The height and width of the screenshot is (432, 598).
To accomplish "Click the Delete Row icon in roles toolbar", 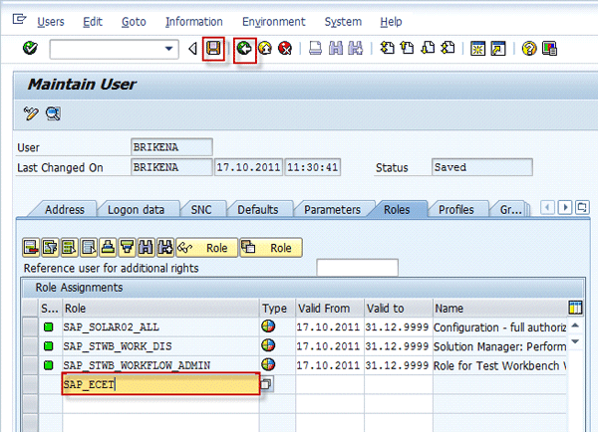I will click(x=31, y=248).
